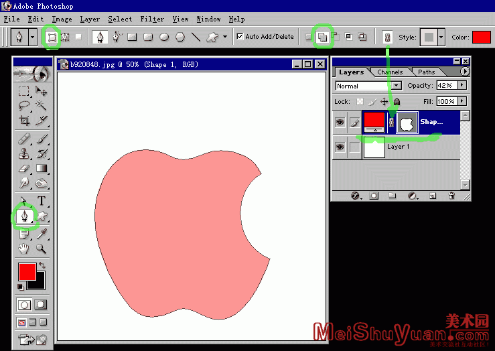Open the Image menu
495x351 pixels.
tap(62, 19)
